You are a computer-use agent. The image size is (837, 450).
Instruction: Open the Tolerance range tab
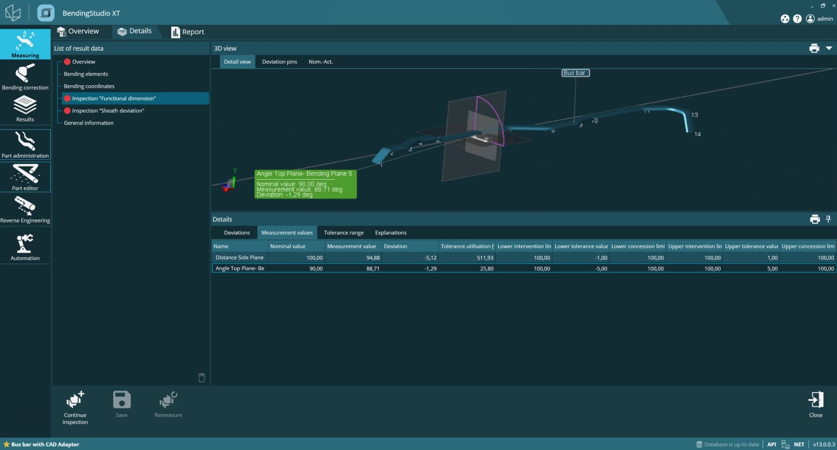click(344, 233)
